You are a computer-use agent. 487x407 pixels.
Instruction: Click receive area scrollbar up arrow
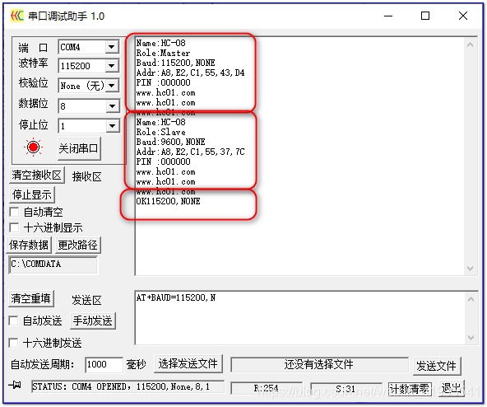click(471, 44)
